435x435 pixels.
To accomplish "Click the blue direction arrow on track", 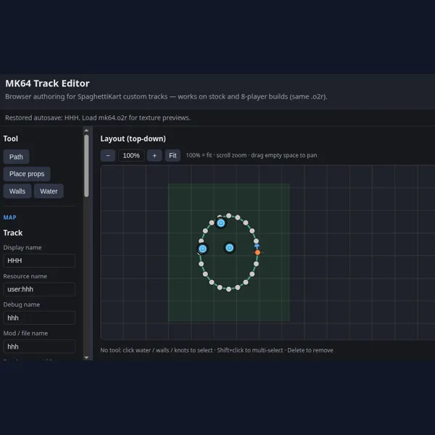I will (x=257, y=246).
